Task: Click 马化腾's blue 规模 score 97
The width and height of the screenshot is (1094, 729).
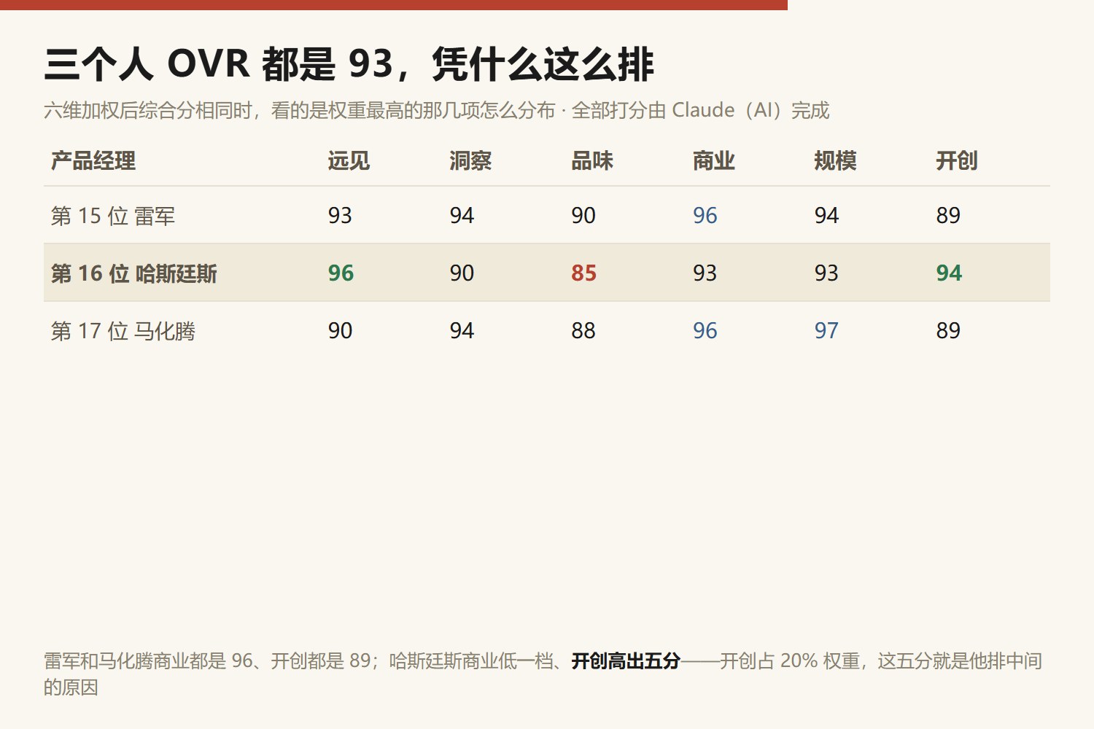Action: click(826, 331)
